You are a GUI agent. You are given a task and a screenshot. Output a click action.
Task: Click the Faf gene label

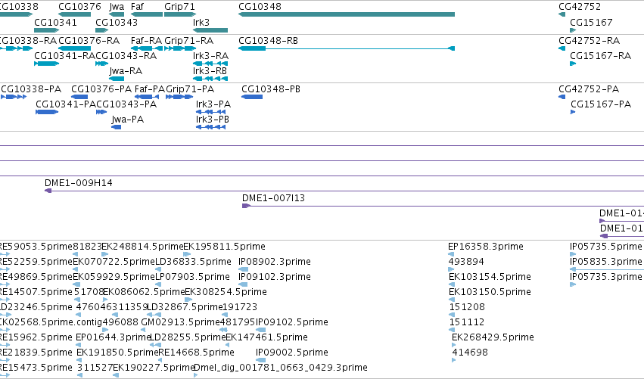(137, 7)
